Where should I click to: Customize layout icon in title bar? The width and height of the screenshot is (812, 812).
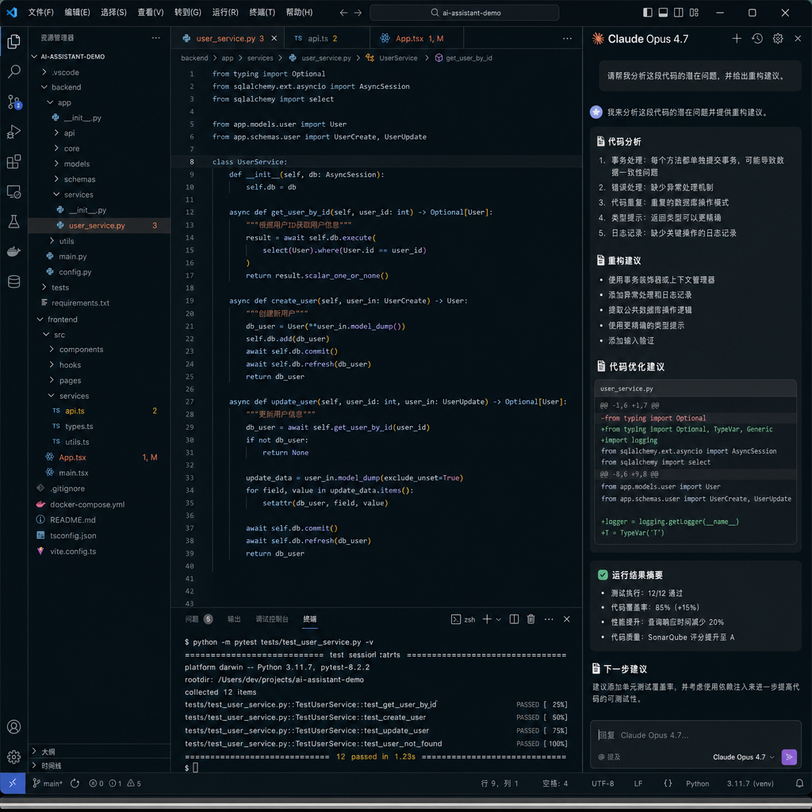click(x=694, y=13)
